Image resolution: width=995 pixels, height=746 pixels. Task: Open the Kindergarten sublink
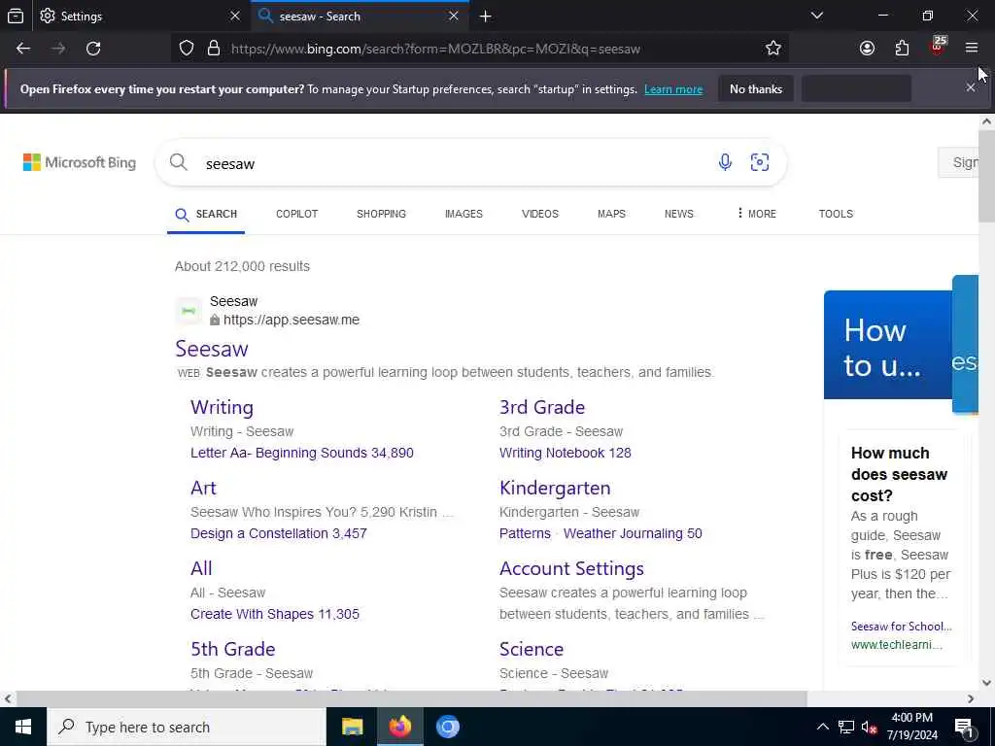555,488
